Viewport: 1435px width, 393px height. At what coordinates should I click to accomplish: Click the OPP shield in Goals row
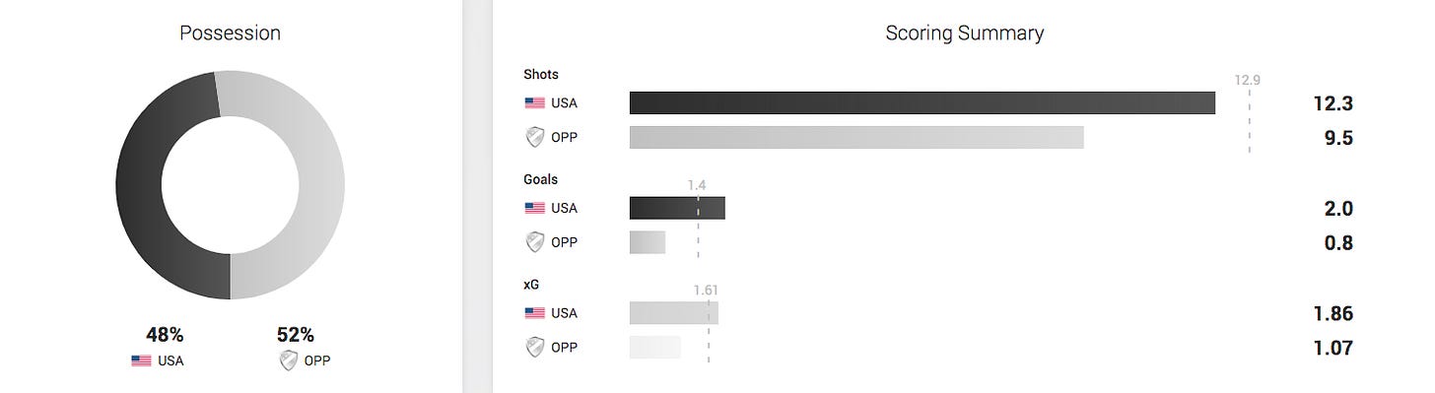click(x=534, y=242)
